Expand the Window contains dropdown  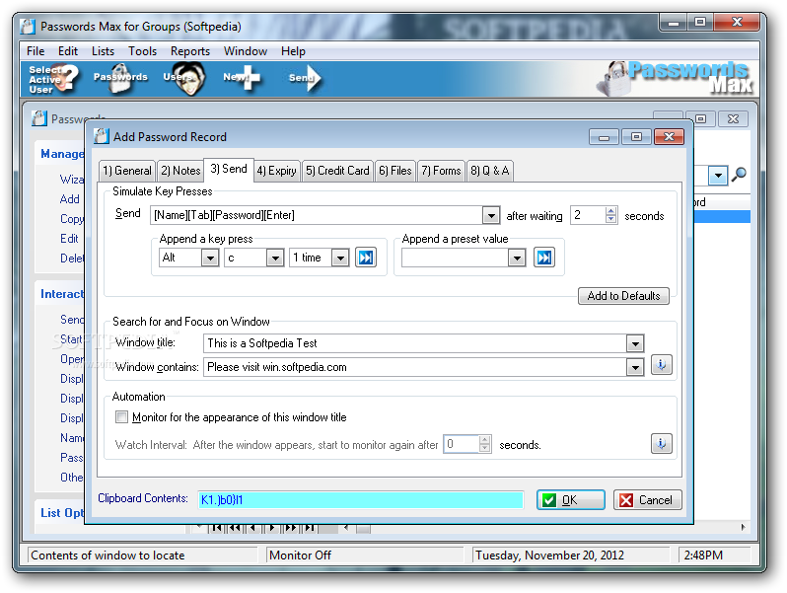(x=635, y=367)
